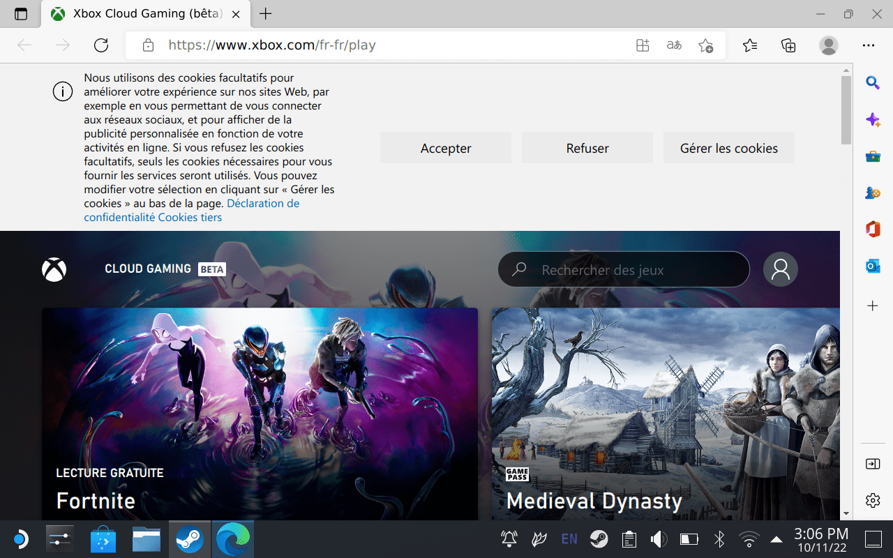Image resolution: width=893 pixels, height=558 pixels.
Task: Open sidebar Outlook icon
Action: [873, 266]
